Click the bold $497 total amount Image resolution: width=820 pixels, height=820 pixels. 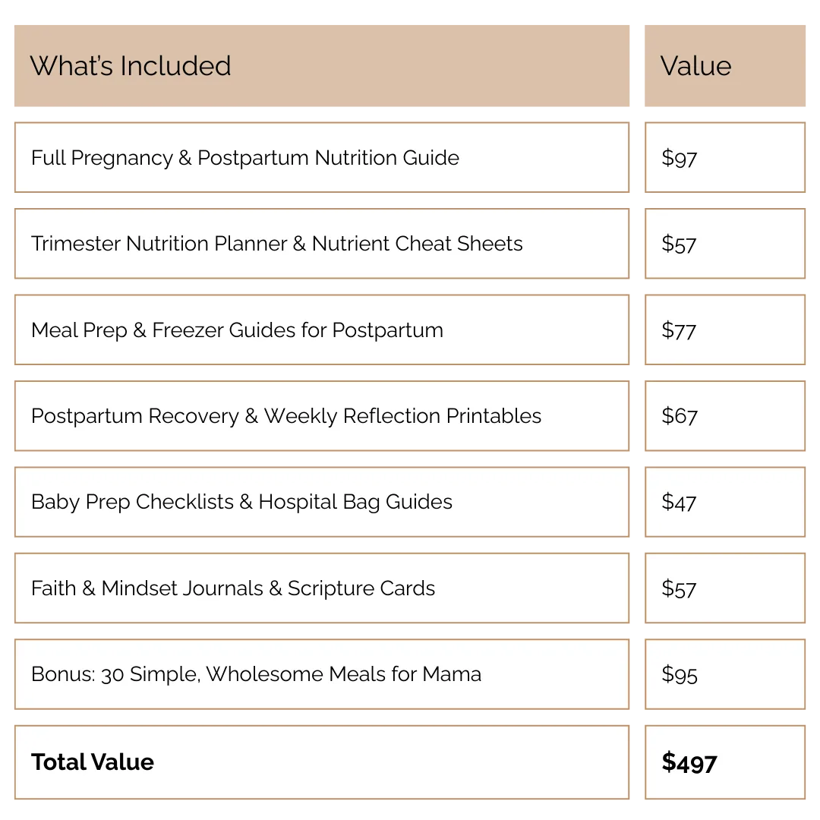(x=689, y=762)
